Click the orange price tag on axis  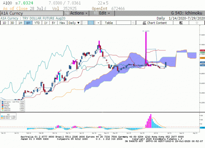(202, 58)
